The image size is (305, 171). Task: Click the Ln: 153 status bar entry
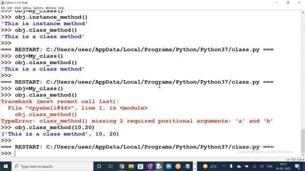point(290,160)
